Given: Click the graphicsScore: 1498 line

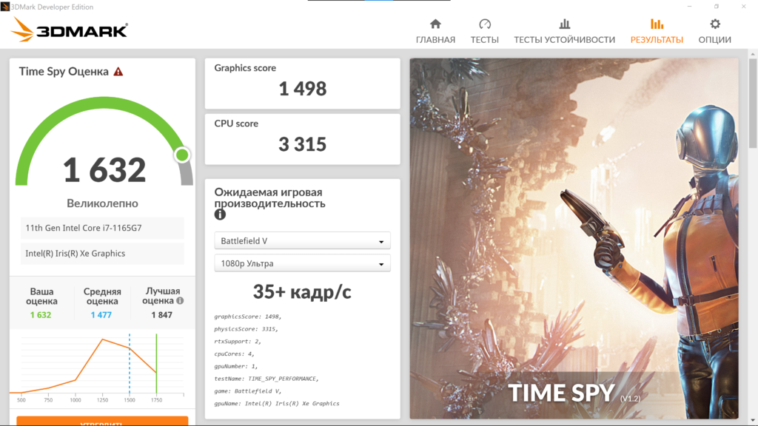Looking at the screenshot, I should point(248,317).
